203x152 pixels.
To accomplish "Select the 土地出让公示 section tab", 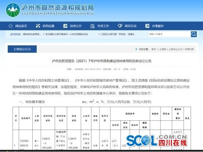I will pos(22,49).
